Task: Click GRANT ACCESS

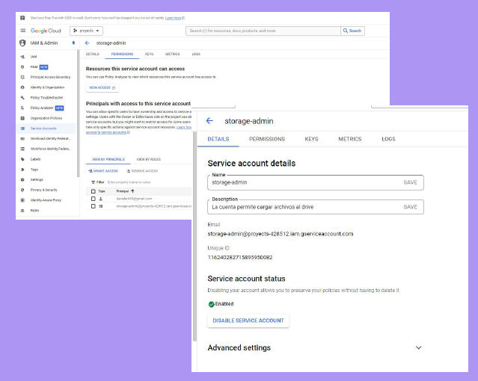Action: [103, 171]
